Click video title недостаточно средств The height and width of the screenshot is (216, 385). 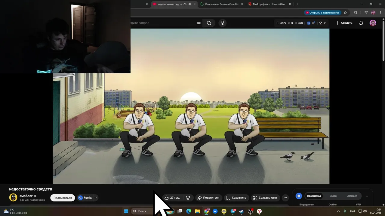pyautogui.click(x=31, y=189)
